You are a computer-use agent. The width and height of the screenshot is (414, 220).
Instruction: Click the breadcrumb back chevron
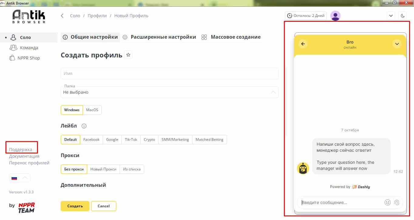(62, 16)
